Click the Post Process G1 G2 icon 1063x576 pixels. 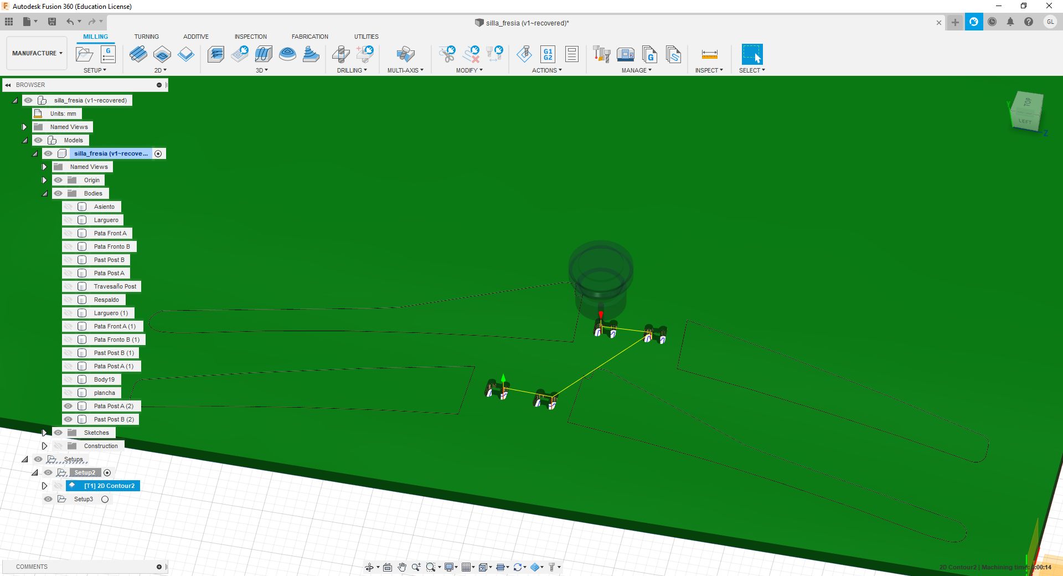pos(548,54)
